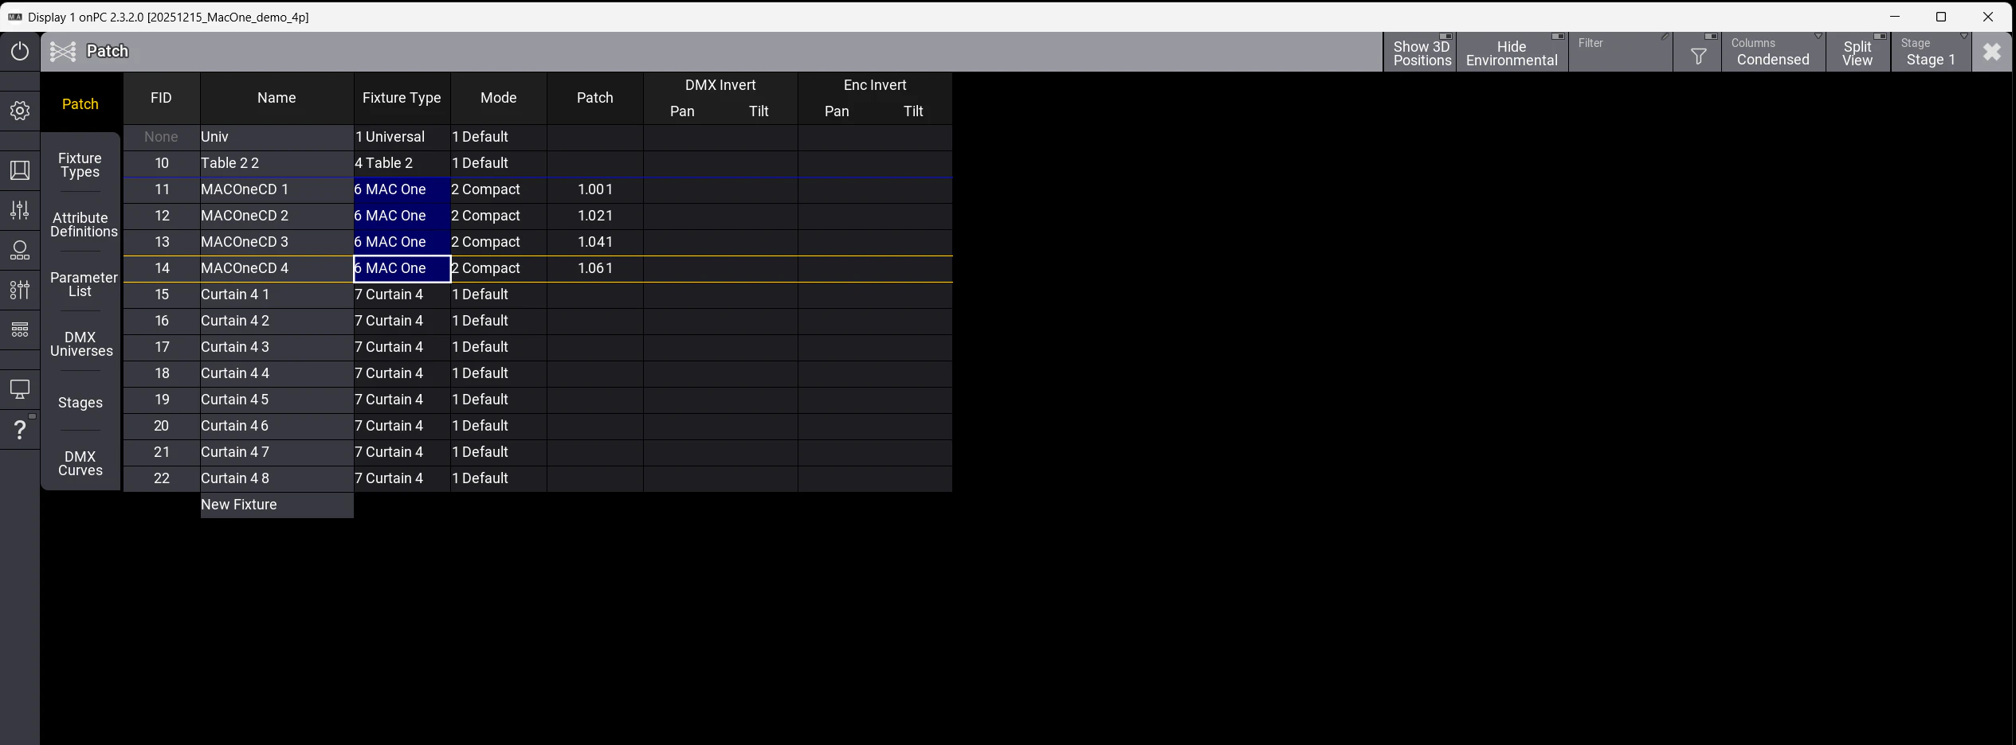2016x745 pixels.
Task: Switch to Fixture Types tab
Action: [80, 165]
